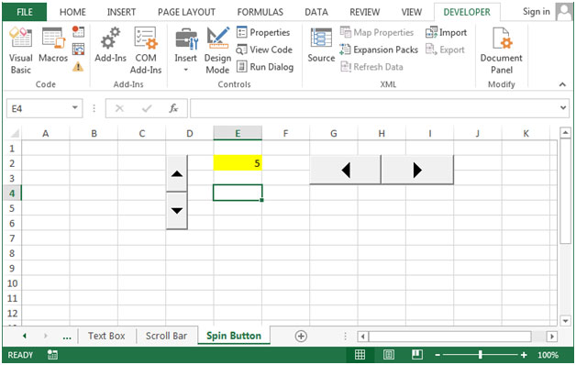Open the Macros dialog
Screen dimensions: 576x365
pyautogui.click(x=53, y=45)
